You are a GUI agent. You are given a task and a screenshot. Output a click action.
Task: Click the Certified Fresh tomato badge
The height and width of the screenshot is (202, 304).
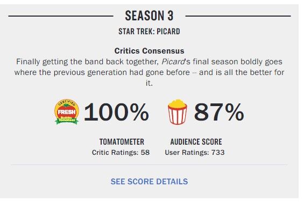pos(67,112)
